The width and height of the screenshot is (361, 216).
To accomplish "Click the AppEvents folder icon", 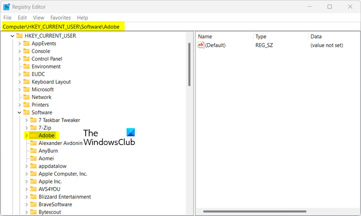I will (26, 43).
